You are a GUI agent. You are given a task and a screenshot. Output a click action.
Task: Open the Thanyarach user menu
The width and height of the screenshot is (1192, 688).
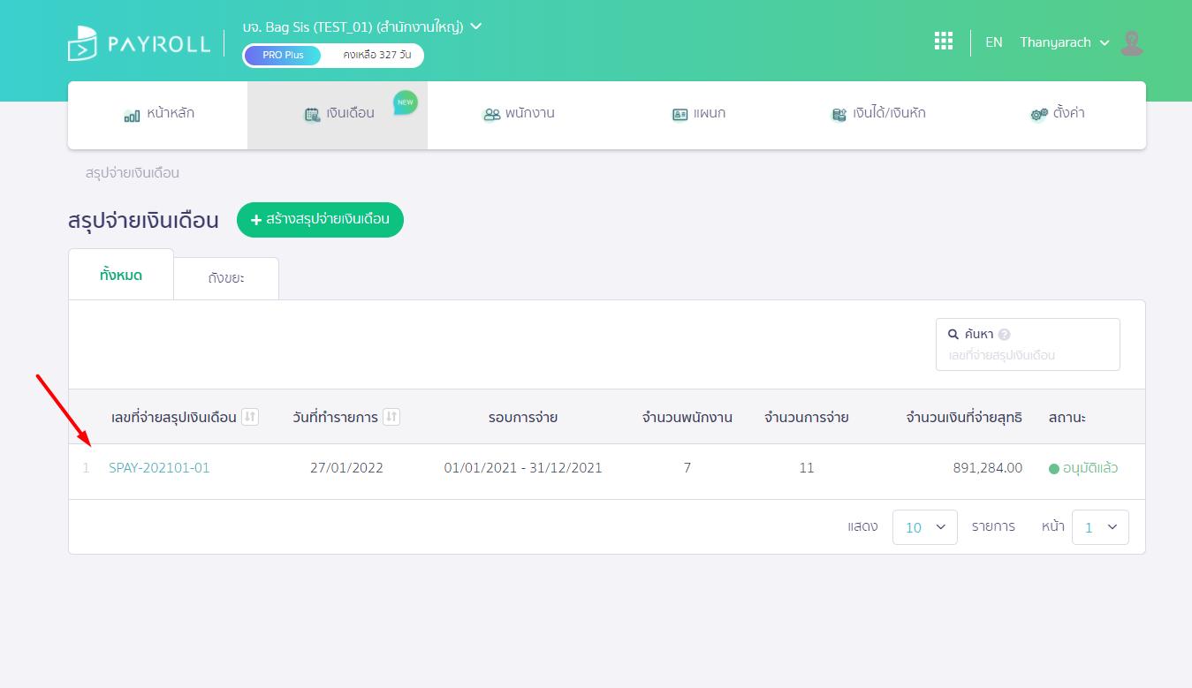coord(1065,42)
